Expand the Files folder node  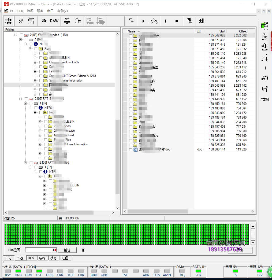point(40,140)
